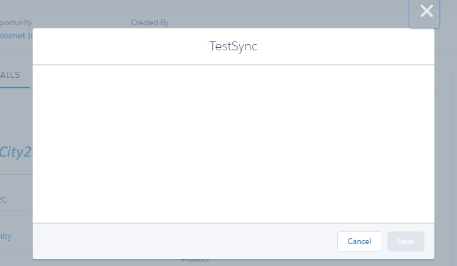Click the dimmed area below the Details tab
Screen dimensions: 457x266
16,113
